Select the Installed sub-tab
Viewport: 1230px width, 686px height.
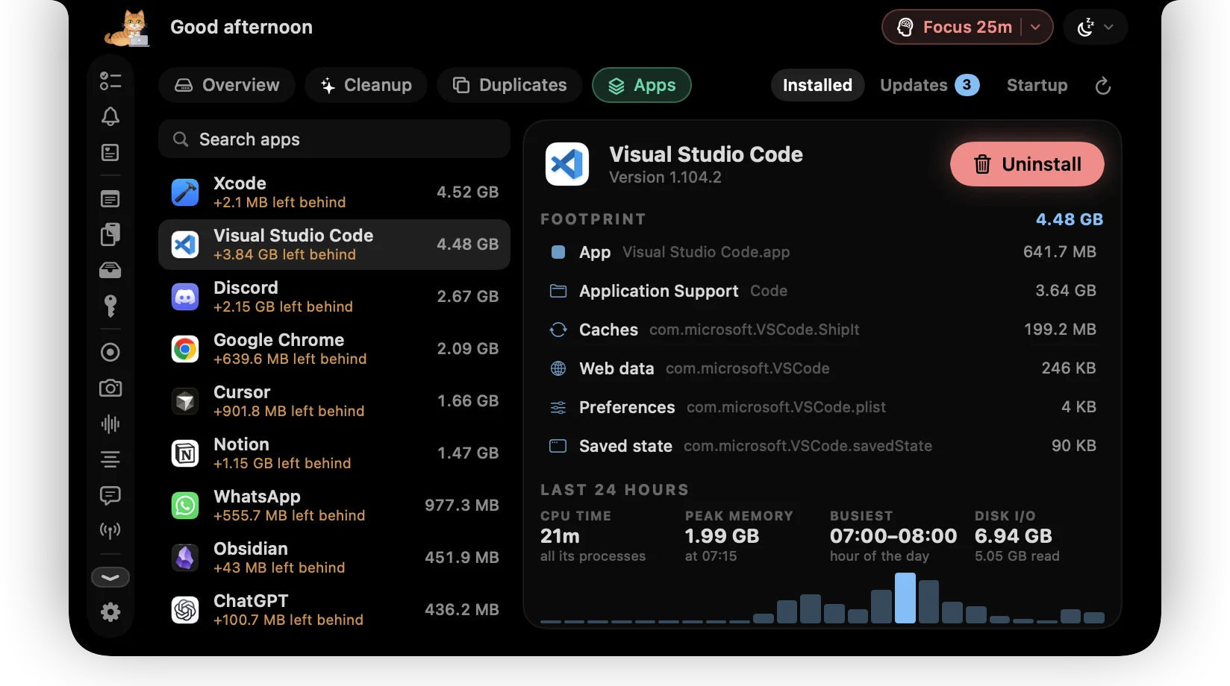click(x=817, y=85)
